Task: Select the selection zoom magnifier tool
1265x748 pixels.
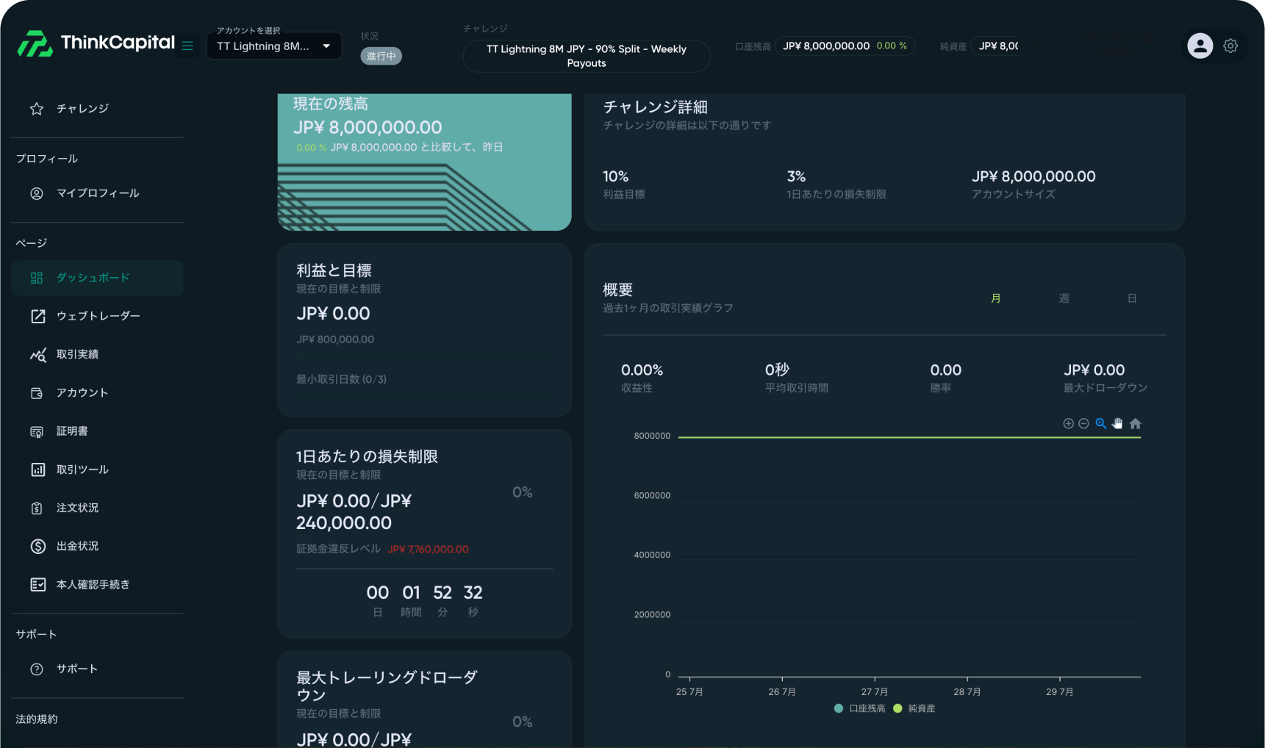Action: tap(1100, 423)
